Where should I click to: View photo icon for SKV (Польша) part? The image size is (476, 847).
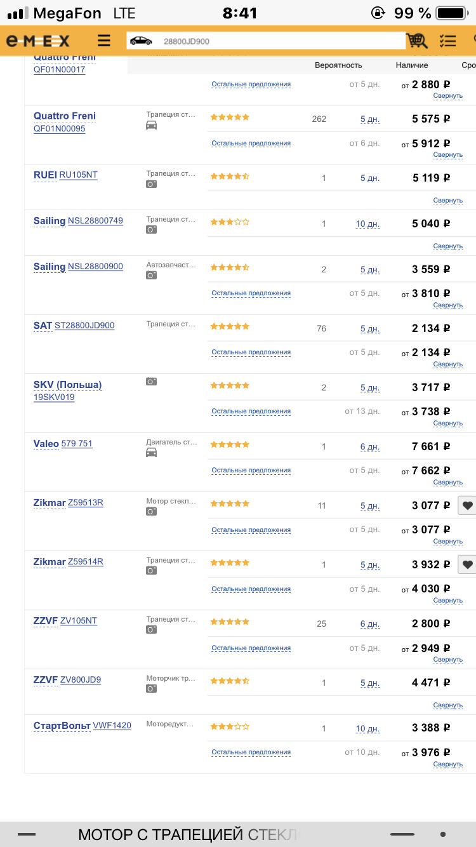tap(152, 382)
